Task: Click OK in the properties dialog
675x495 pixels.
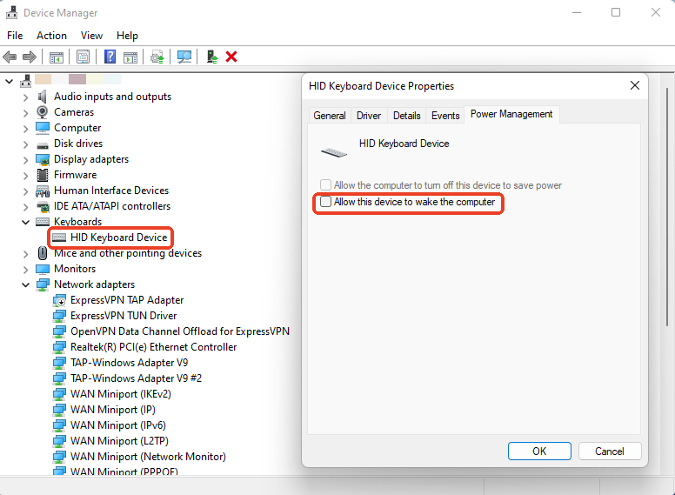Action: (x=539, y=452)
